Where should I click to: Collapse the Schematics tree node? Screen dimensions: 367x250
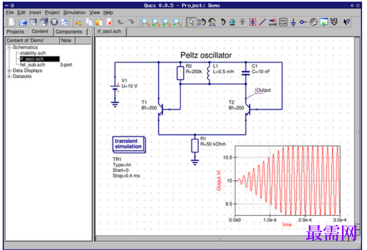tap(9, 47)
